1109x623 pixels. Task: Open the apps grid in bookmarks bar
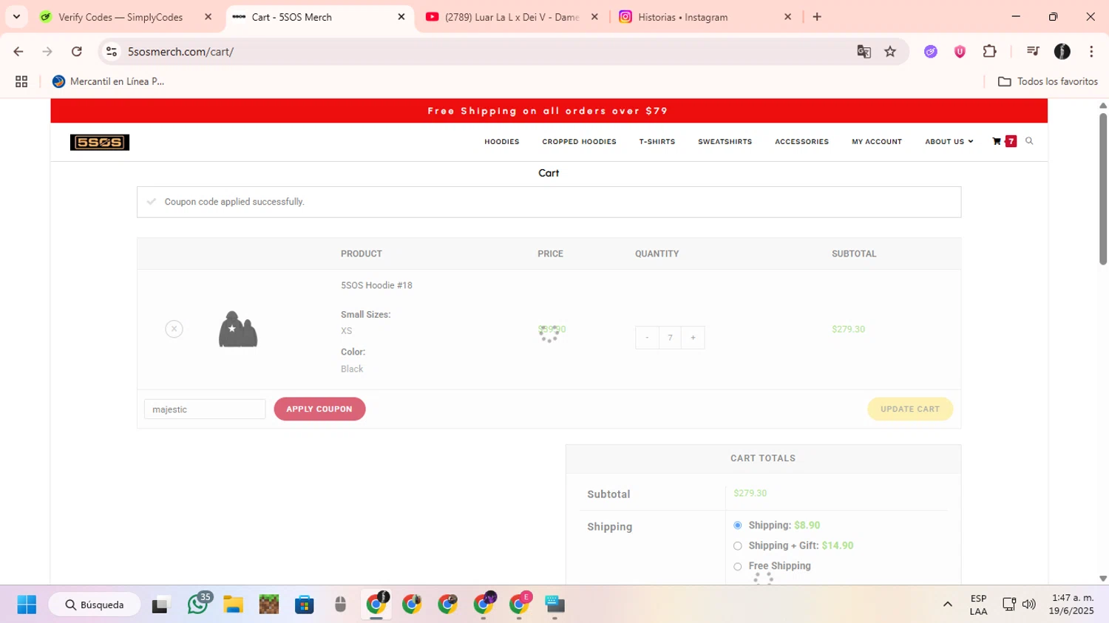tap(21, 81)
